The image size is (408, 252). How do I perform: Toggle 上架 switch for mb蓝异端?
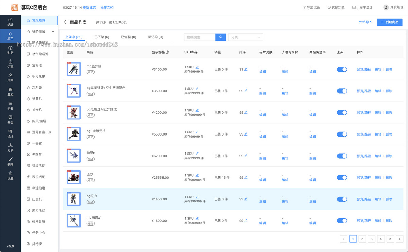pyautogui.click(x=342, y=69)
